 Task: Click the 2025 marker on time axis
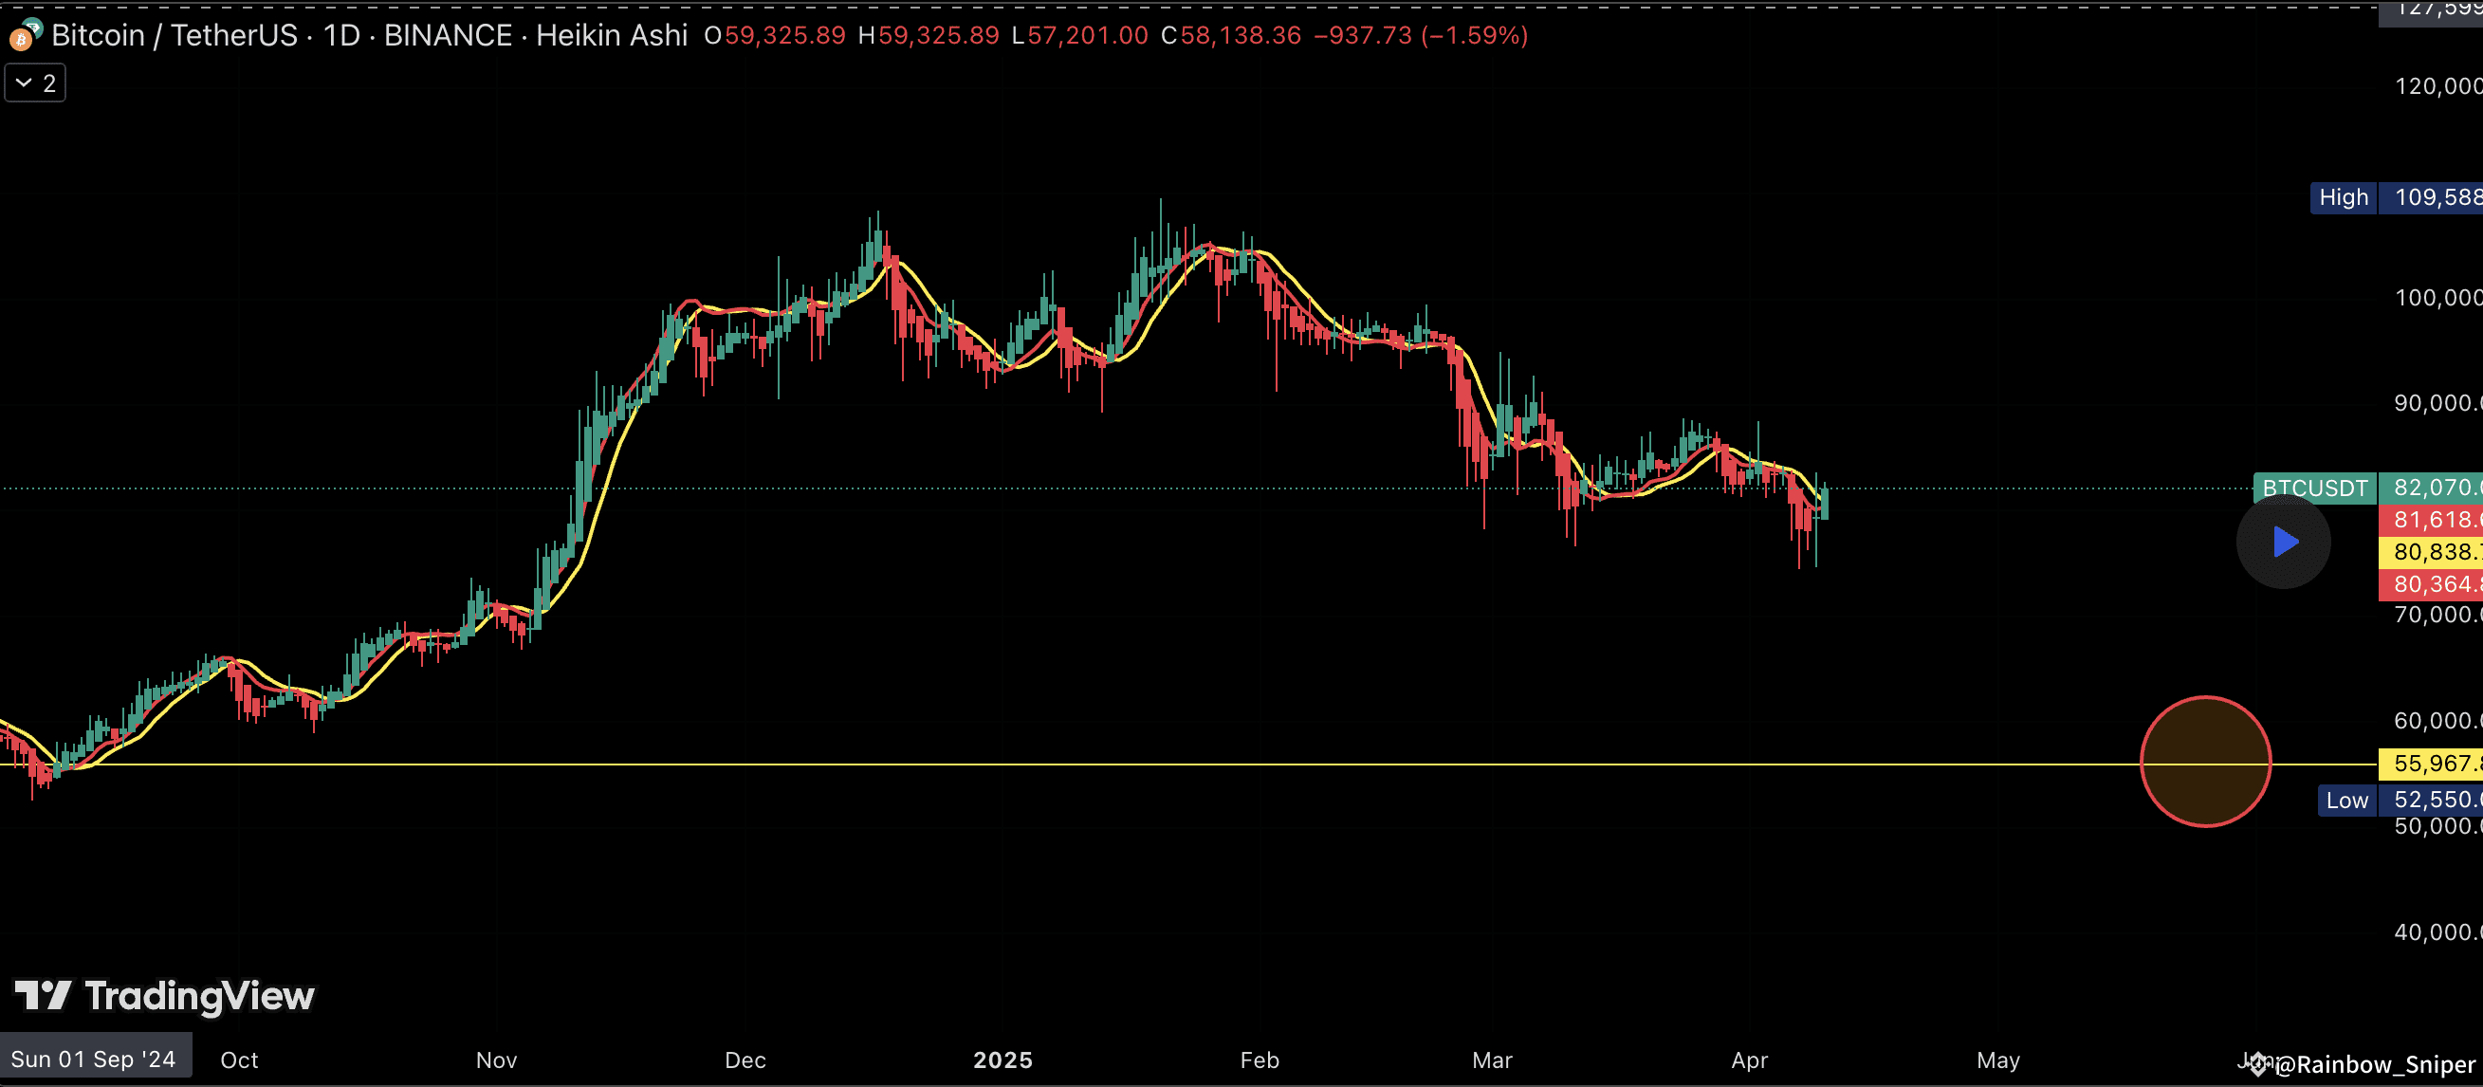point(1002,1060)
